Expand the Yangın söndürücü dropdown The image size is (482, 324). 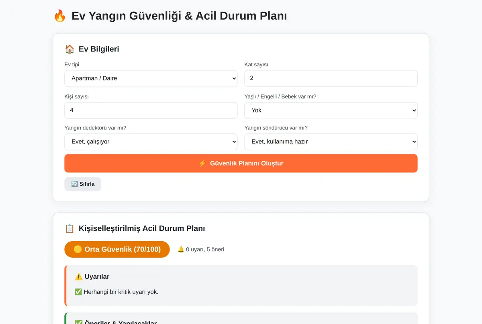tap(331, 141)
